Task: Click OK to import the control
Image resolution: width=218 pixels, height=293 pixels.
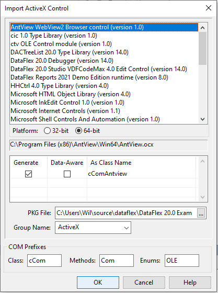Action: click(x=98, y=283)
